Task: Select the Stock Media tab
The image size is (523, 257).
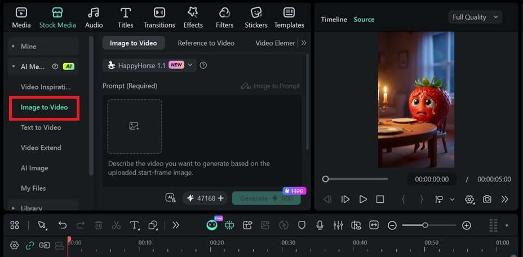Action: pyautogui.click(x=57, y=19)
